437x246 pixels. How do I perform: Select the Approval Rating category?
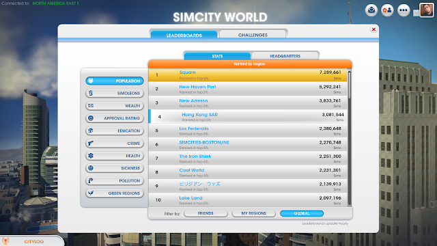tap(115, 118)
